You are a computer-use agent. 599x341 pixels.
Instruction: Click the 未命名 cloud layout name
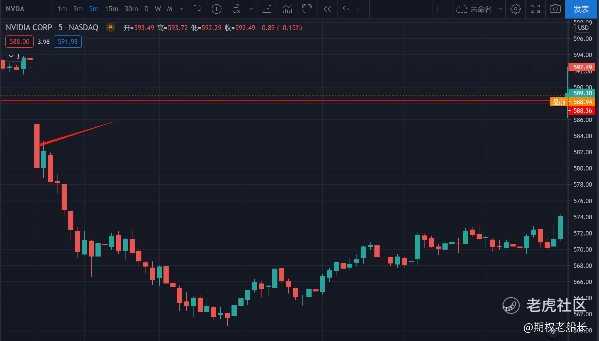point(474,9)
